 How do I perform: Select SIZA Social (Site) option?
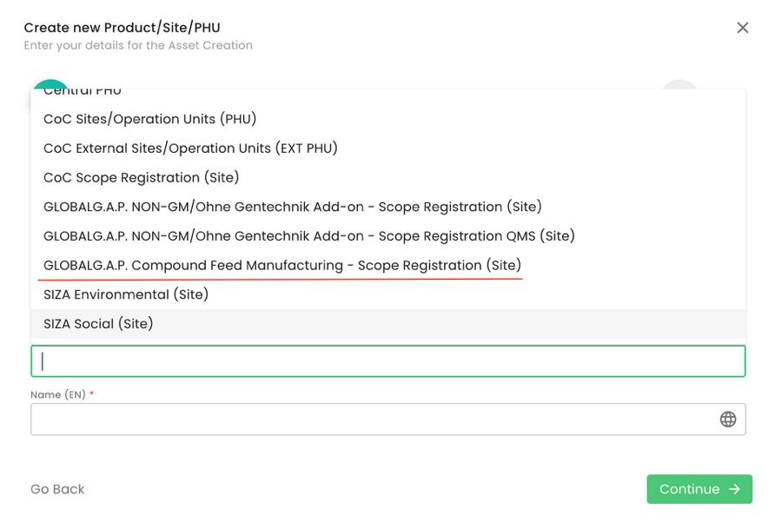click(98, 324)
